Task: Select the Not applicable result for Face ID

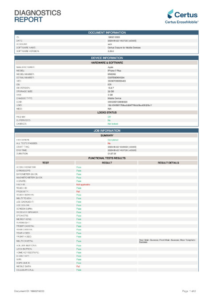Action: pyautogui.click(x=83, y=184)
